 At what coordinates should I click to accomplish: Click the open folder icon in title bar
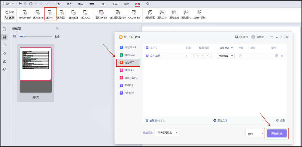tap(20, 4)
